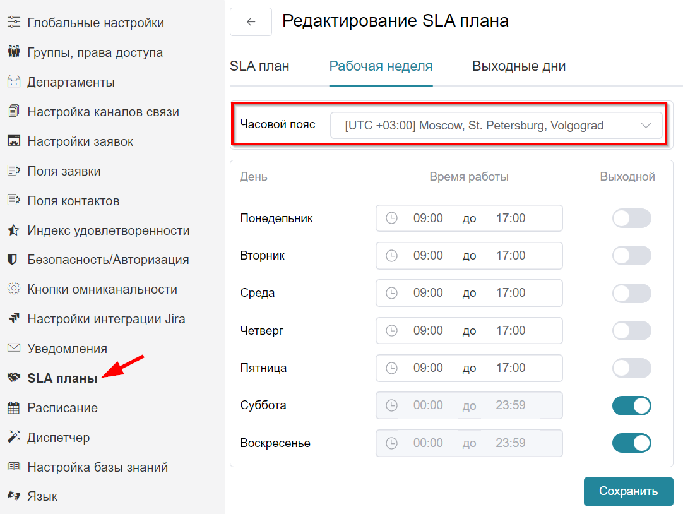The width and height of the screenshot is (683, 514).
Task: Click the star icon beside Индекс удовлетворенности
Action: (14, 230)
